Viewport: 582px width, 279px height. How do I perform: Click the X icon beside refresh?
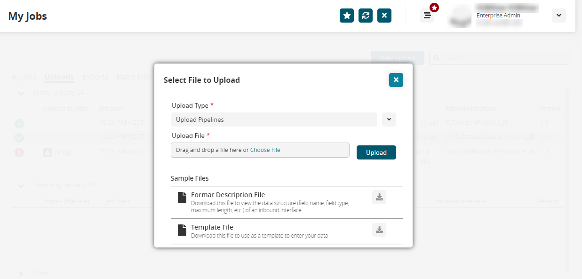384,16
